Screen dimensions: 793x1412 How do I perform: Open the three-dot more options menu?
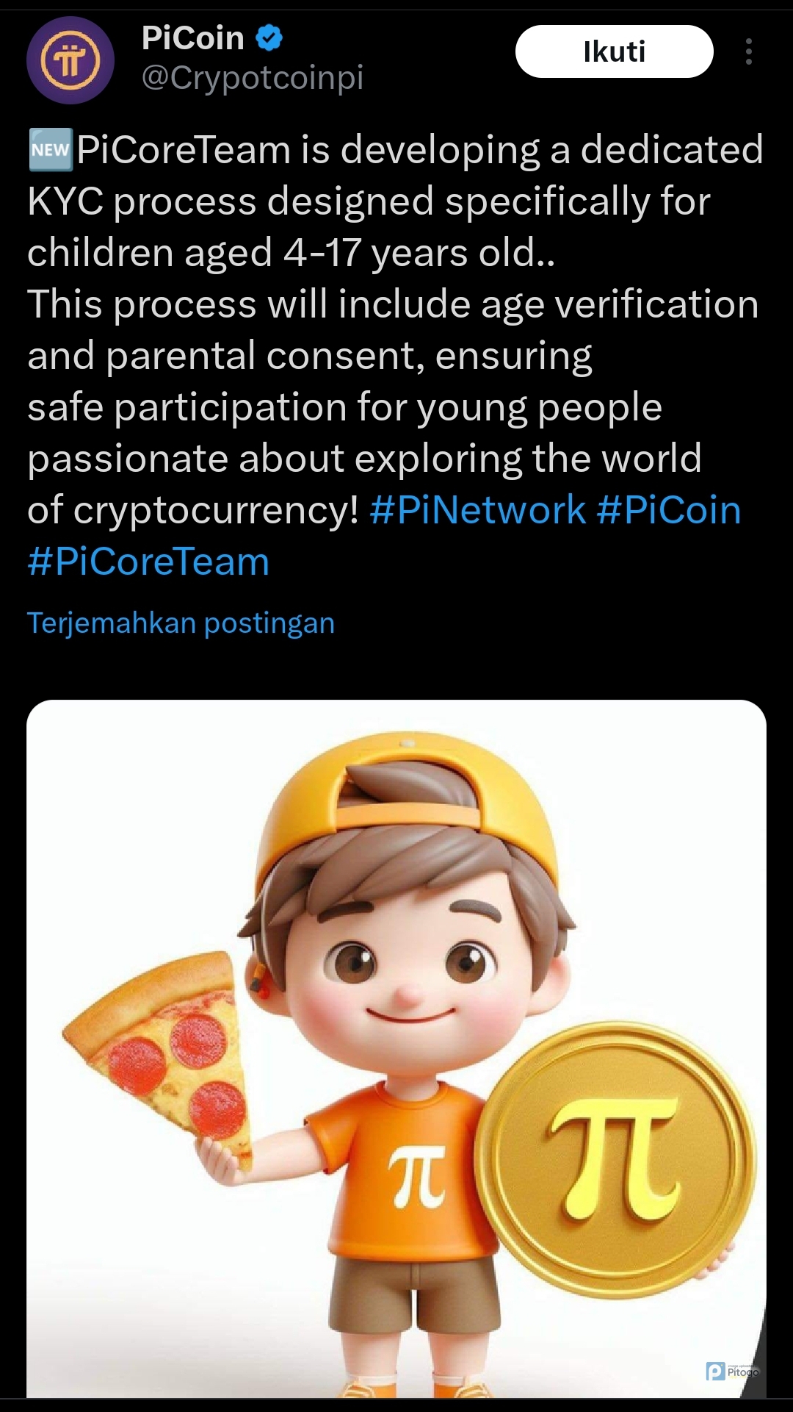click(x=748, y=51)
